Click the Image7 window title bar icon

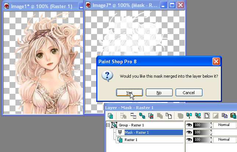coord(88,5)
